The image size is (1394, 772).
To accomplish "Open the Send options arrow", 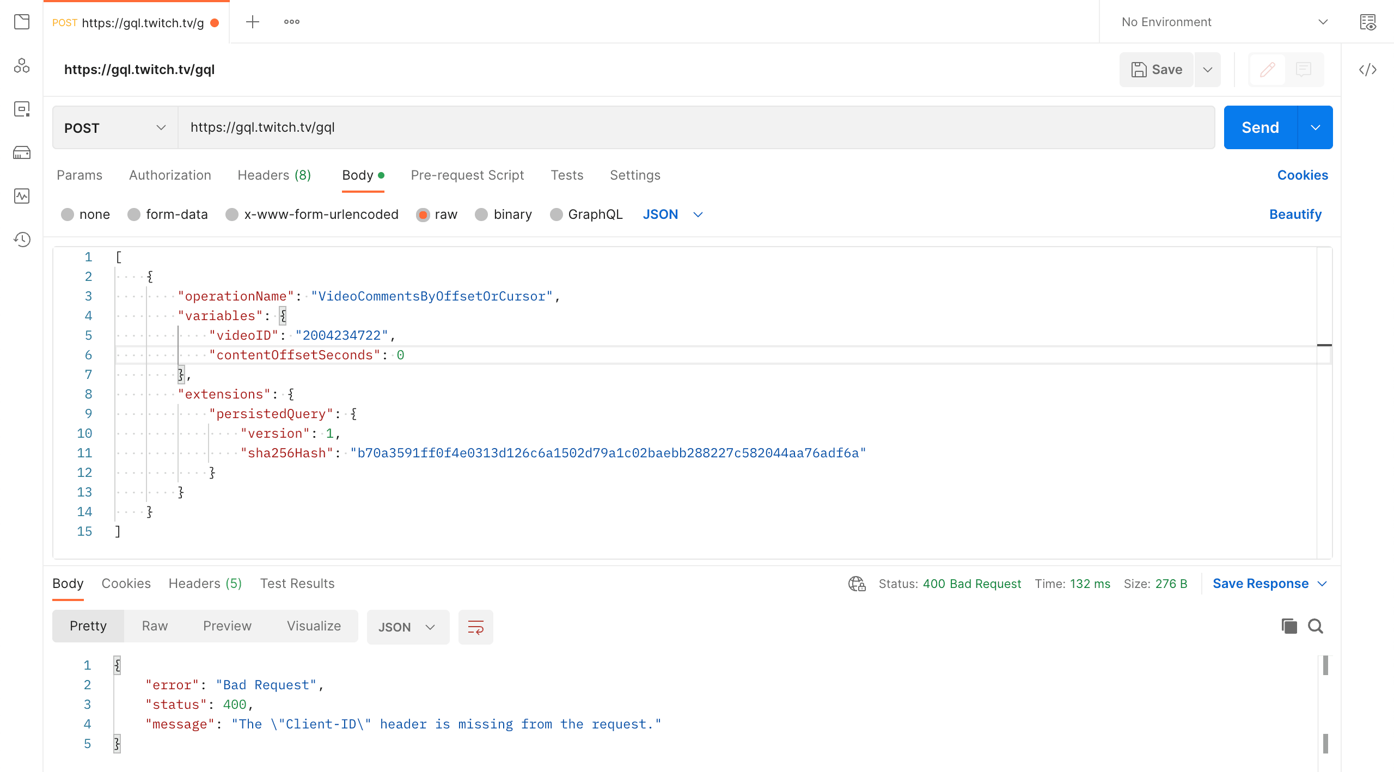I will pyautogui.click(x=1315, y=128).
